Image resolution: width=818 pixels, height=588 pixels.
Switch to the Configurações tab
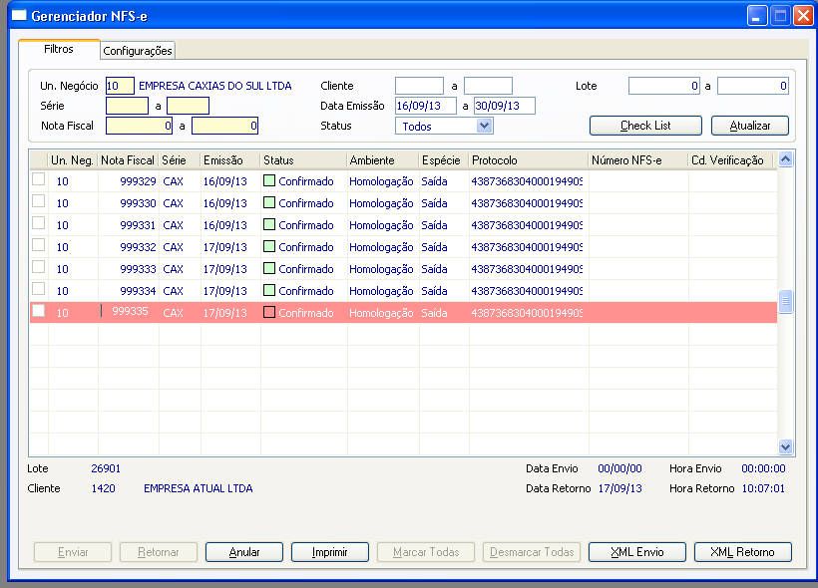coord(138,51)
